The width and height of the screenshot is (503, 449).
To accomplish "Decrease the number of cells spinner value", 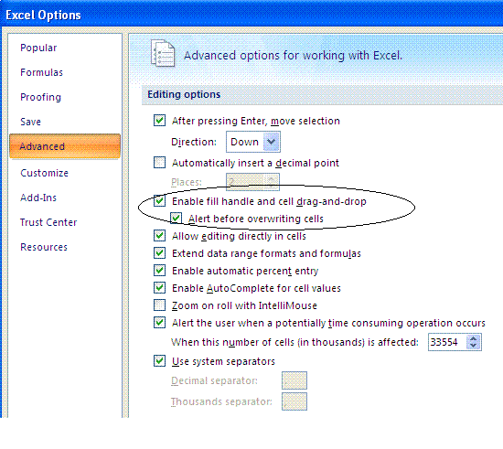I will pyautogui.click(x=474, y=346).
